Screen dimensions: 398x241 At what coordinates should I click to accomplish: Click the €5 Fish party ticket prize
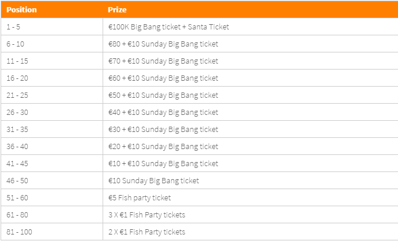[x=140, y=197]
